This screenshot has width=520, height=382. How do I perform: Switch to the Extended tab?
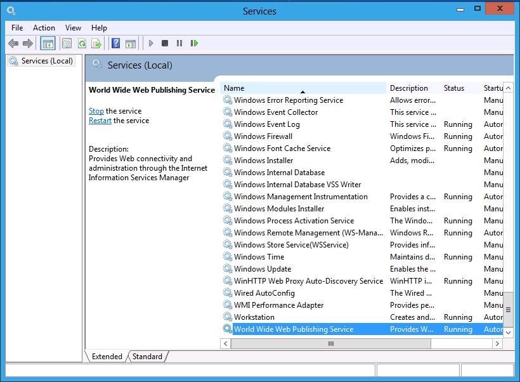[x=107, y=357]
